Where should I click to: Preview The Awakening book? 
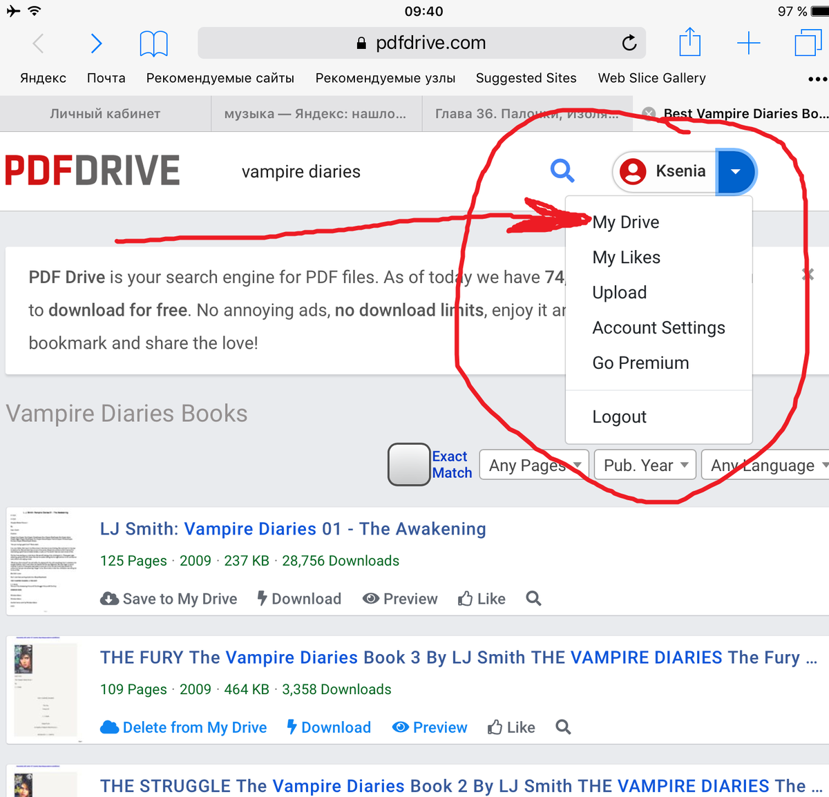(x=400, y=599)
